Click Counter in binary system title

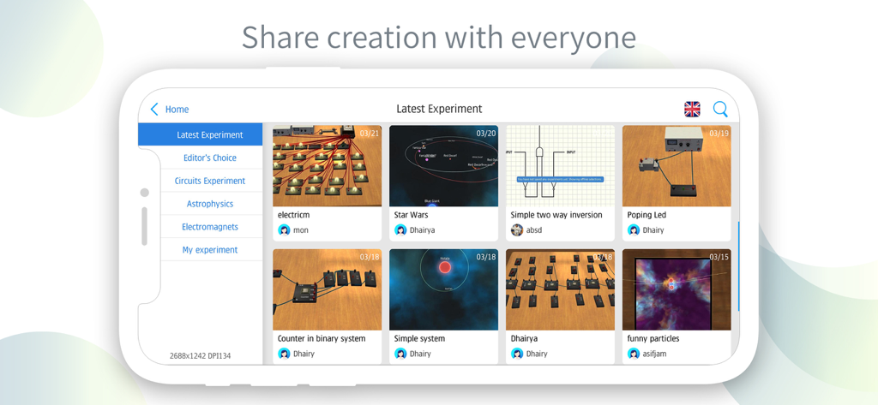[x=322, y=338]
